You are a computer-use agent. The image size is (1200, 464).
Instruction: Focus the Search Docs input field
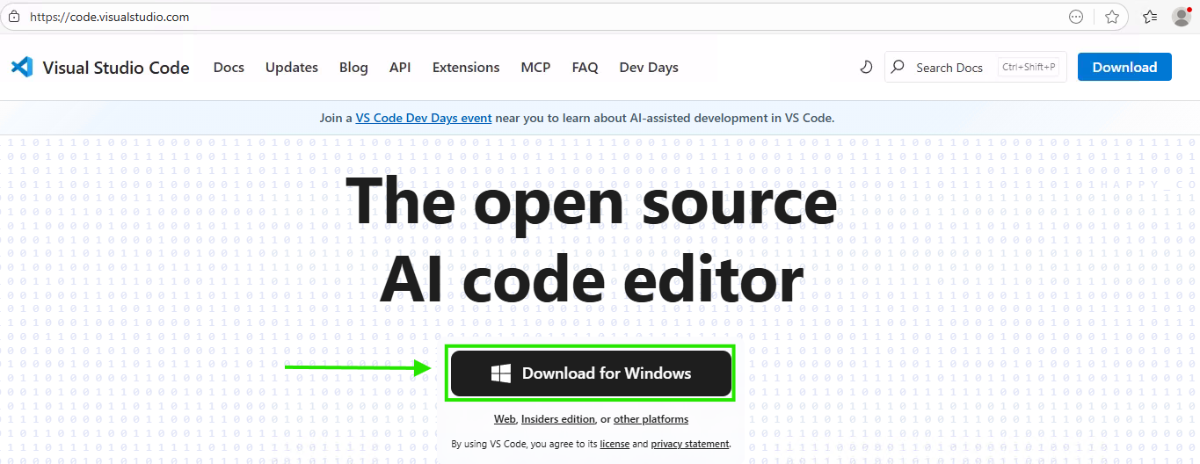949,68
